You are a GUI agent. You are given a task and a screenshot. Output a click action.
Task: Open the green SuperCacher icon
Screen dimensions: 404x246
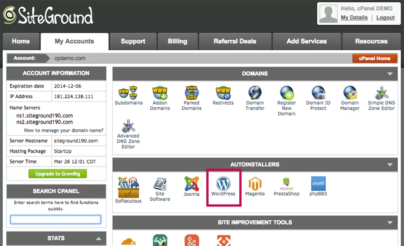[x=160, y=240]
